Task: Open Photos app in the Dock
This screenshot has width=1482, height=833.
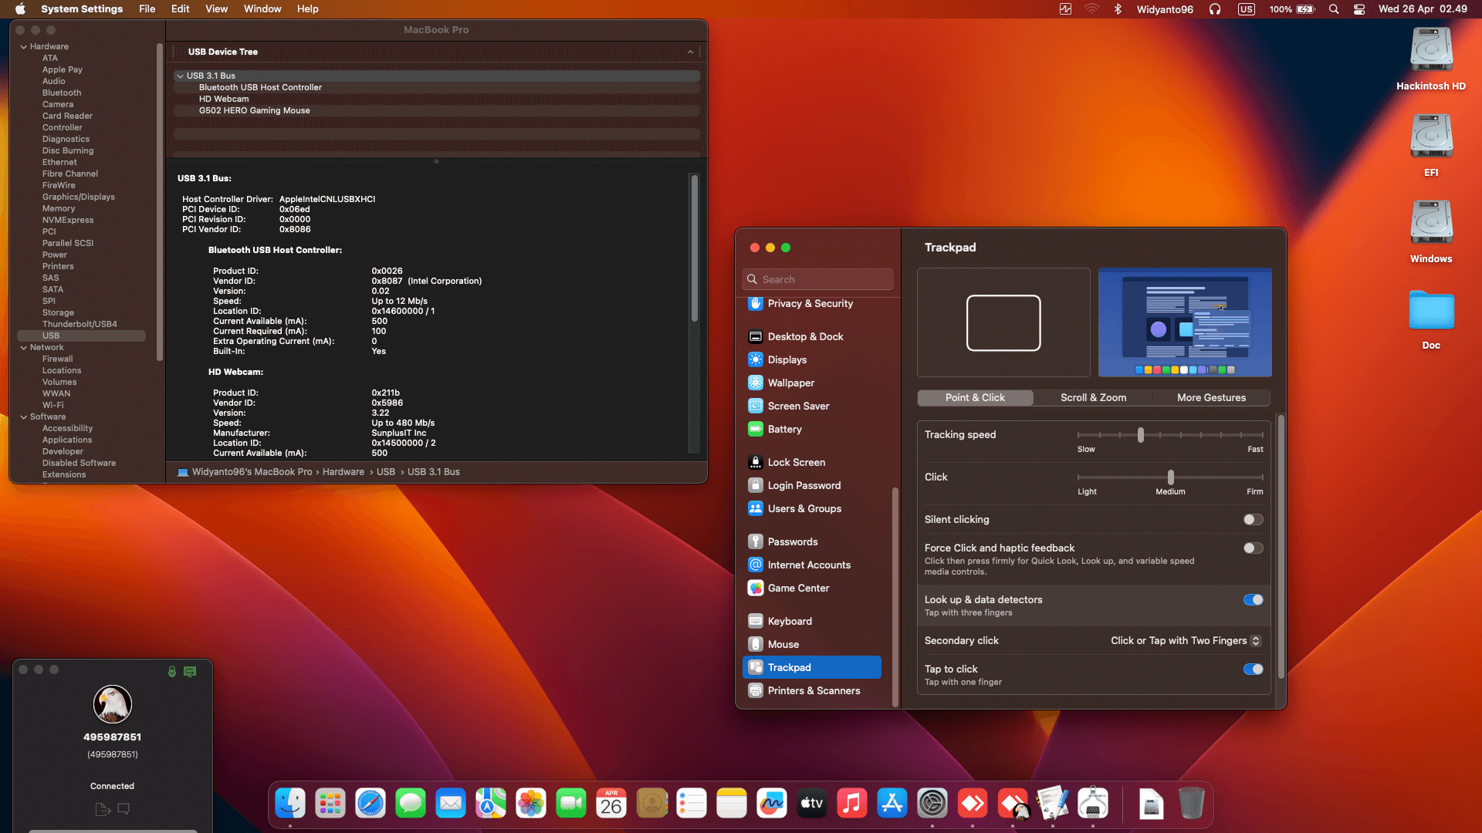Action: 531,804
